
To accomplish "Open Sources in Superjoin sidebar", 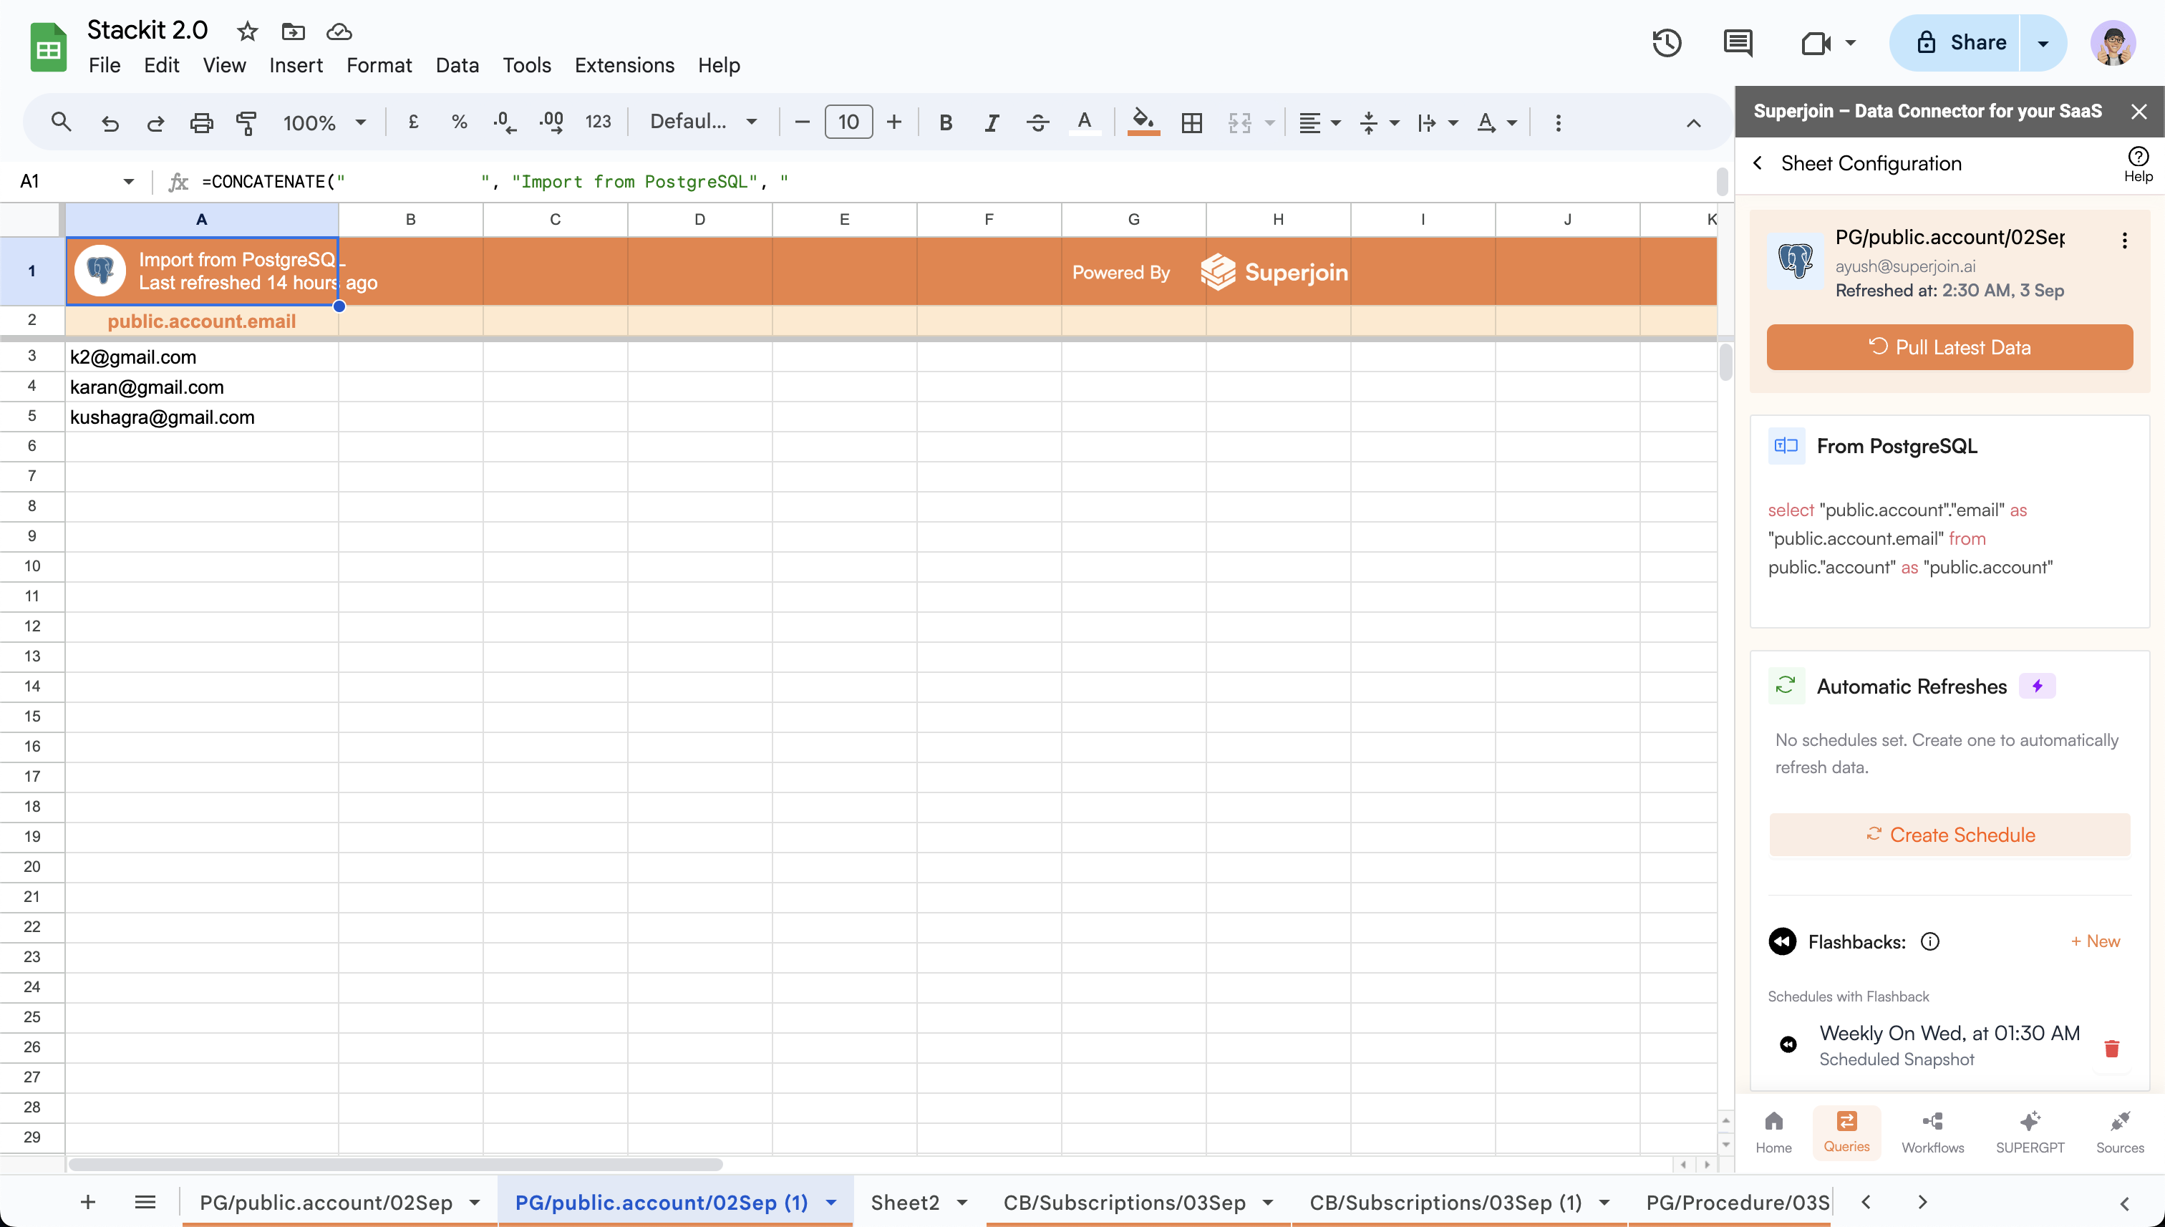I will click(x=2119, y=1131).
